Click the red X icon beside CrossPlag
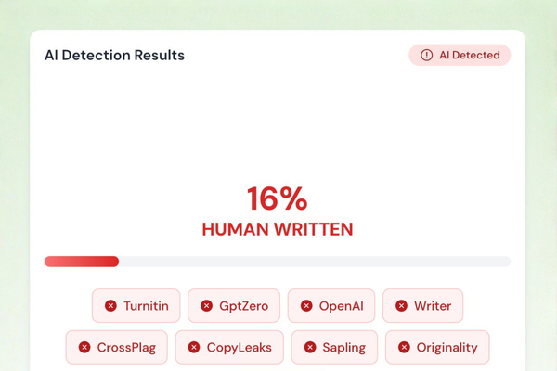Screen dimensions: 557x371 click(84, 348)
